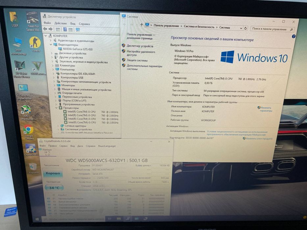Expand the Клавиатуры node
This screenshot has width=307, height=230.
(x=53, y=65)
